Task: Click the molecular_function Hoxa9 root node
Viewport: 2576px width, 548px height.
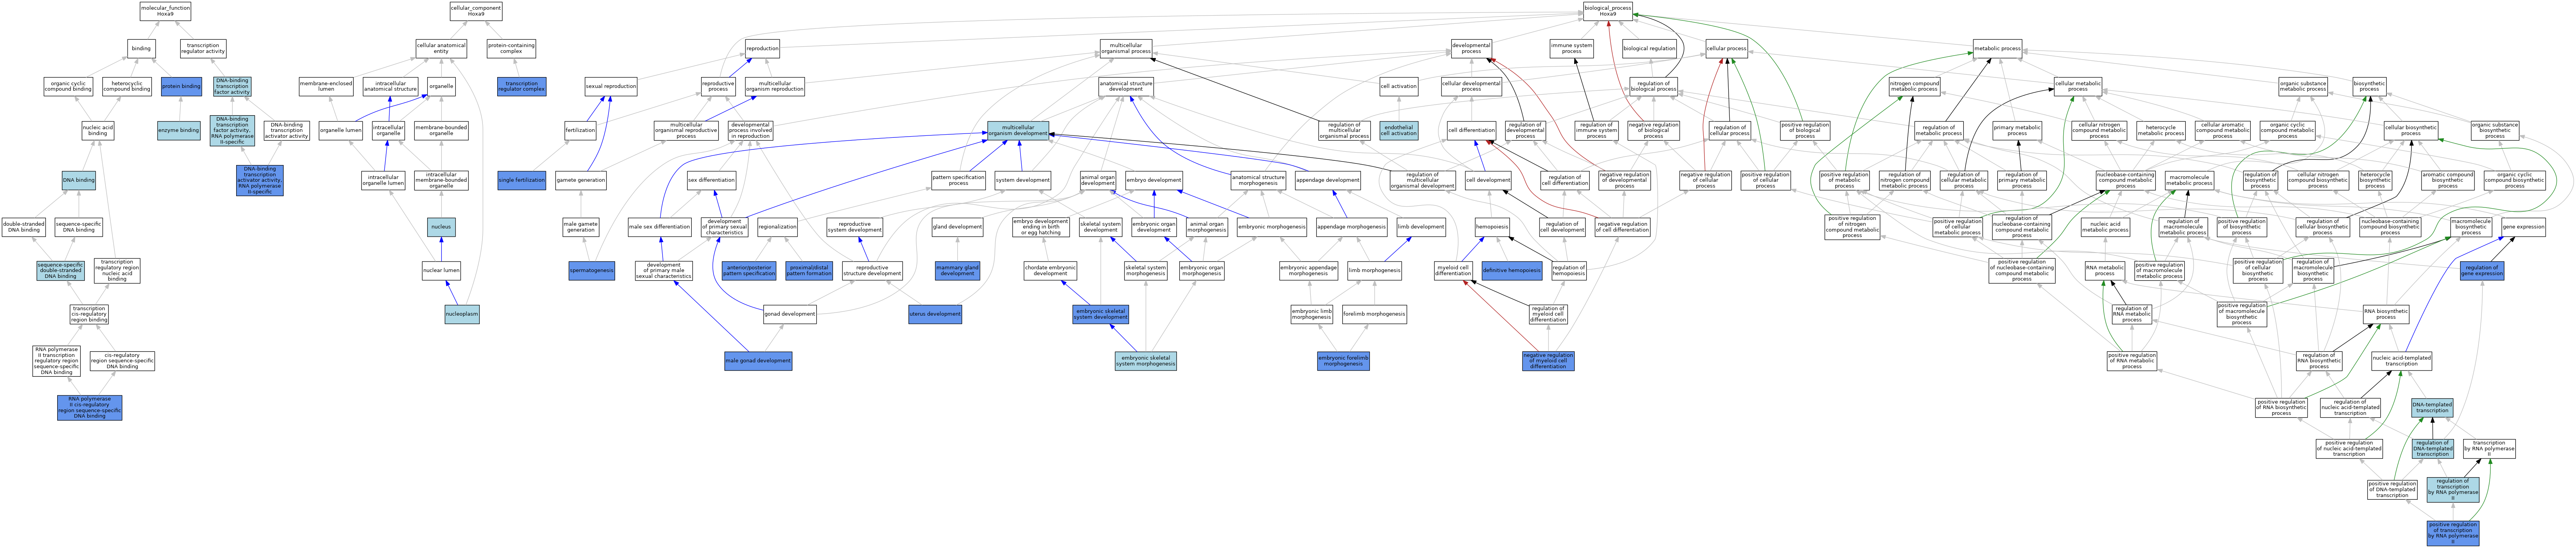Action: [x=165, y=11]
